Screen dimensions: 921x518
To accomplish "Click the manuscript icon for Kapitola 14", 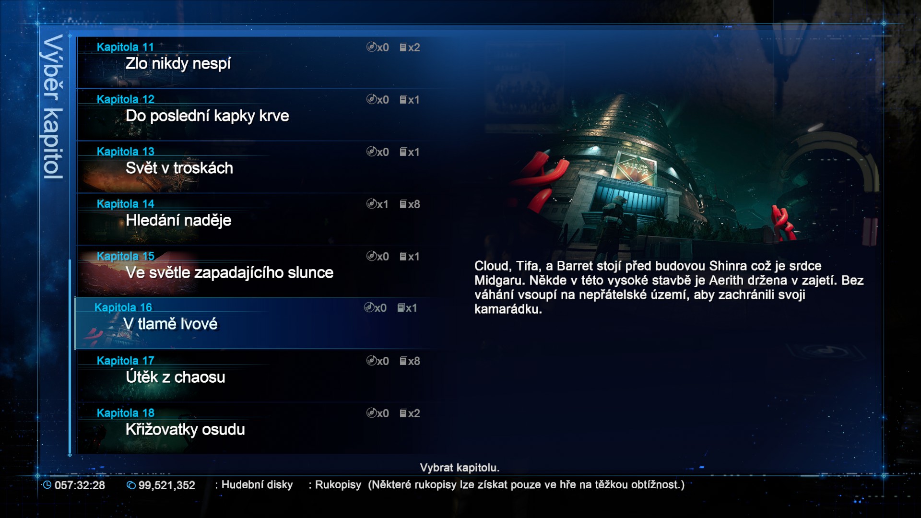I will [403, 204].
